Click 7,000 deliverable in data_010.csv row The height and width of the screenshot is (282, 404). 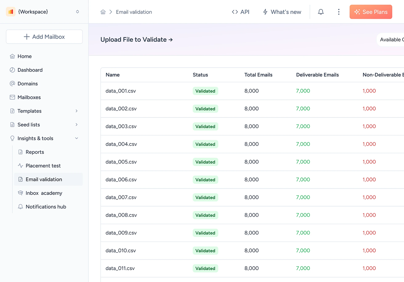303,250
